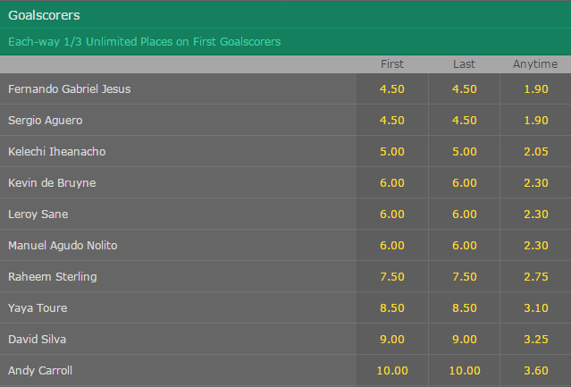Viewport: 571px width, 387px height.
Task: Click the First column header
Action: tap(392, 64)
